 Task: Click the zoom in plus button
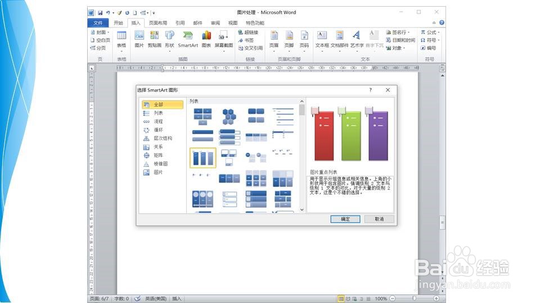coord(436,299)
